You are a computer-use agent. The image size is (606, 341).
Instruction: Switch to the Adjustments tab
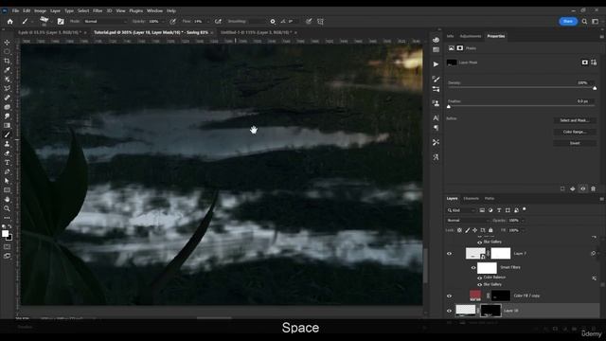point(471,36)
